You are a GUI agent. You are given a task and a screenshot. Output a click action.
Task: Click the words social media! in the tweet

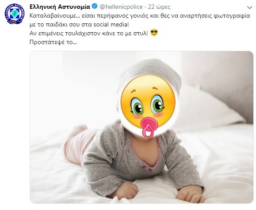[x=111, y=25]
